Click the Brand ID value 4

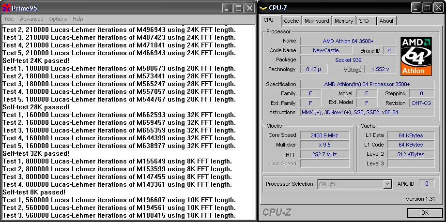pyautogui.click(x=389, y=51)
